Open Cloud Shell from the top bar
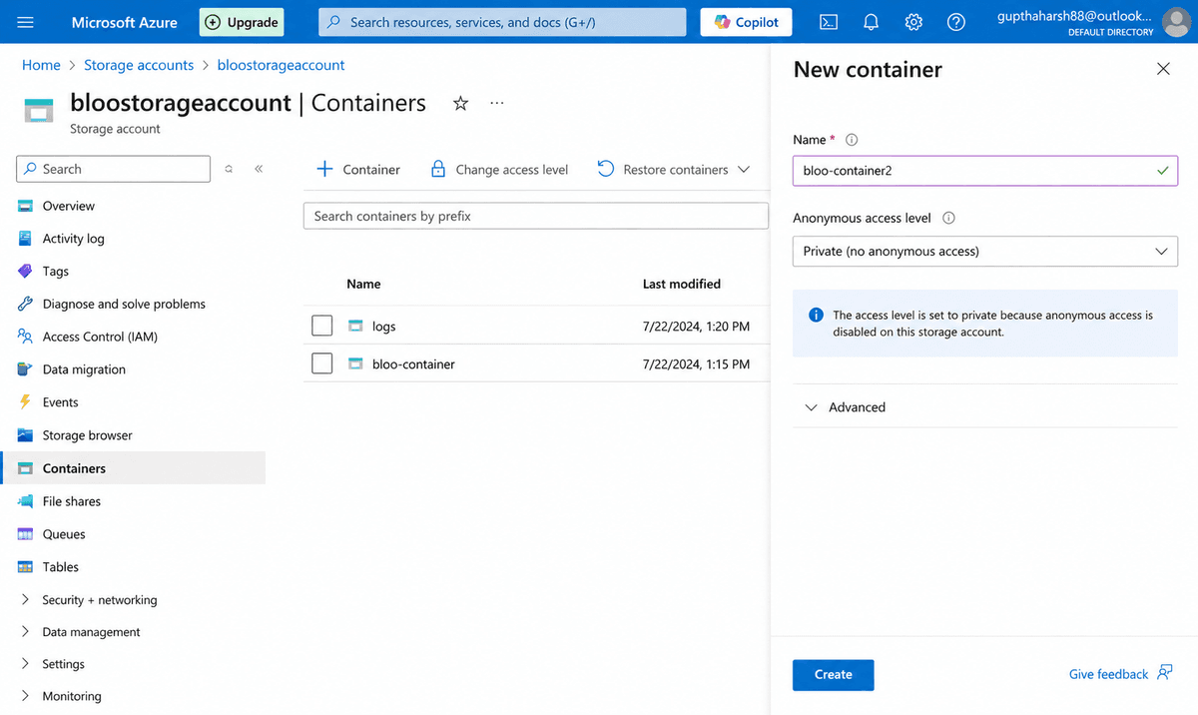The width and height of the screenshot is (1198, 715). click(828, 22)
